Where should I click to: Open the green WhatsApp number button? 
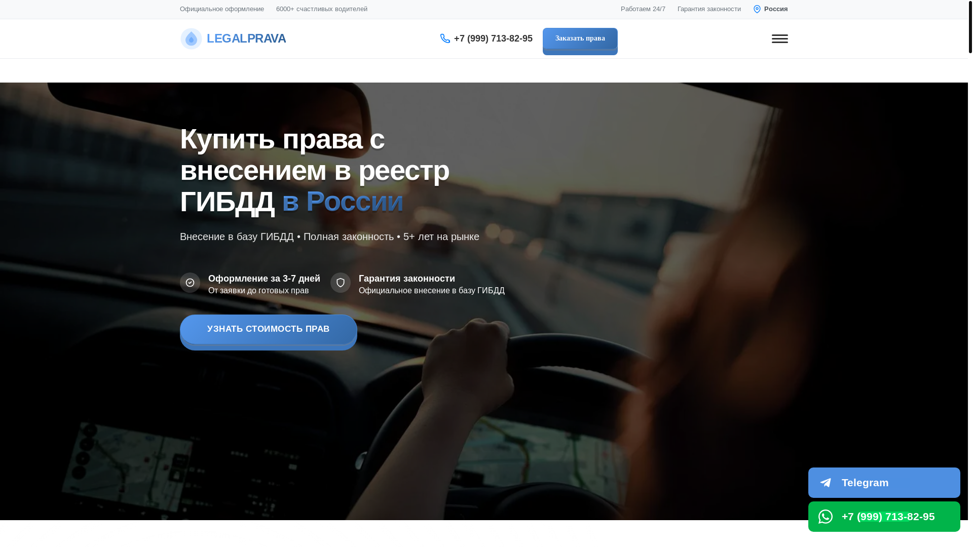click(x=884, y=517)
